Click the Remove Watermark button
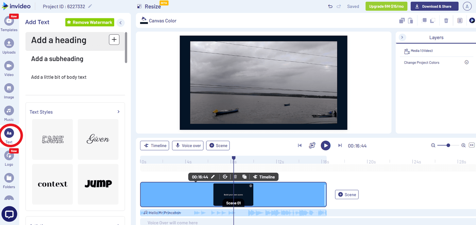The height and width of the screenshot is (225, 476). (x=89, y=22)
